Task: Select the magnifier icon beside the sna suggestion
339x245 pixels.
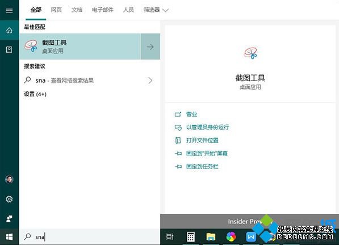Action: pos(27,80)
